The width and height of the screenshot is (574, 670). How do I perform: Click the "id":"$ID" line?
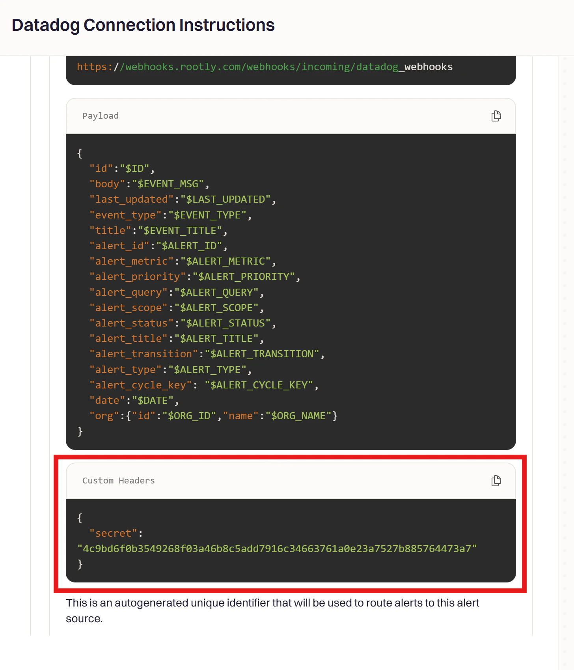pos(122,169)
